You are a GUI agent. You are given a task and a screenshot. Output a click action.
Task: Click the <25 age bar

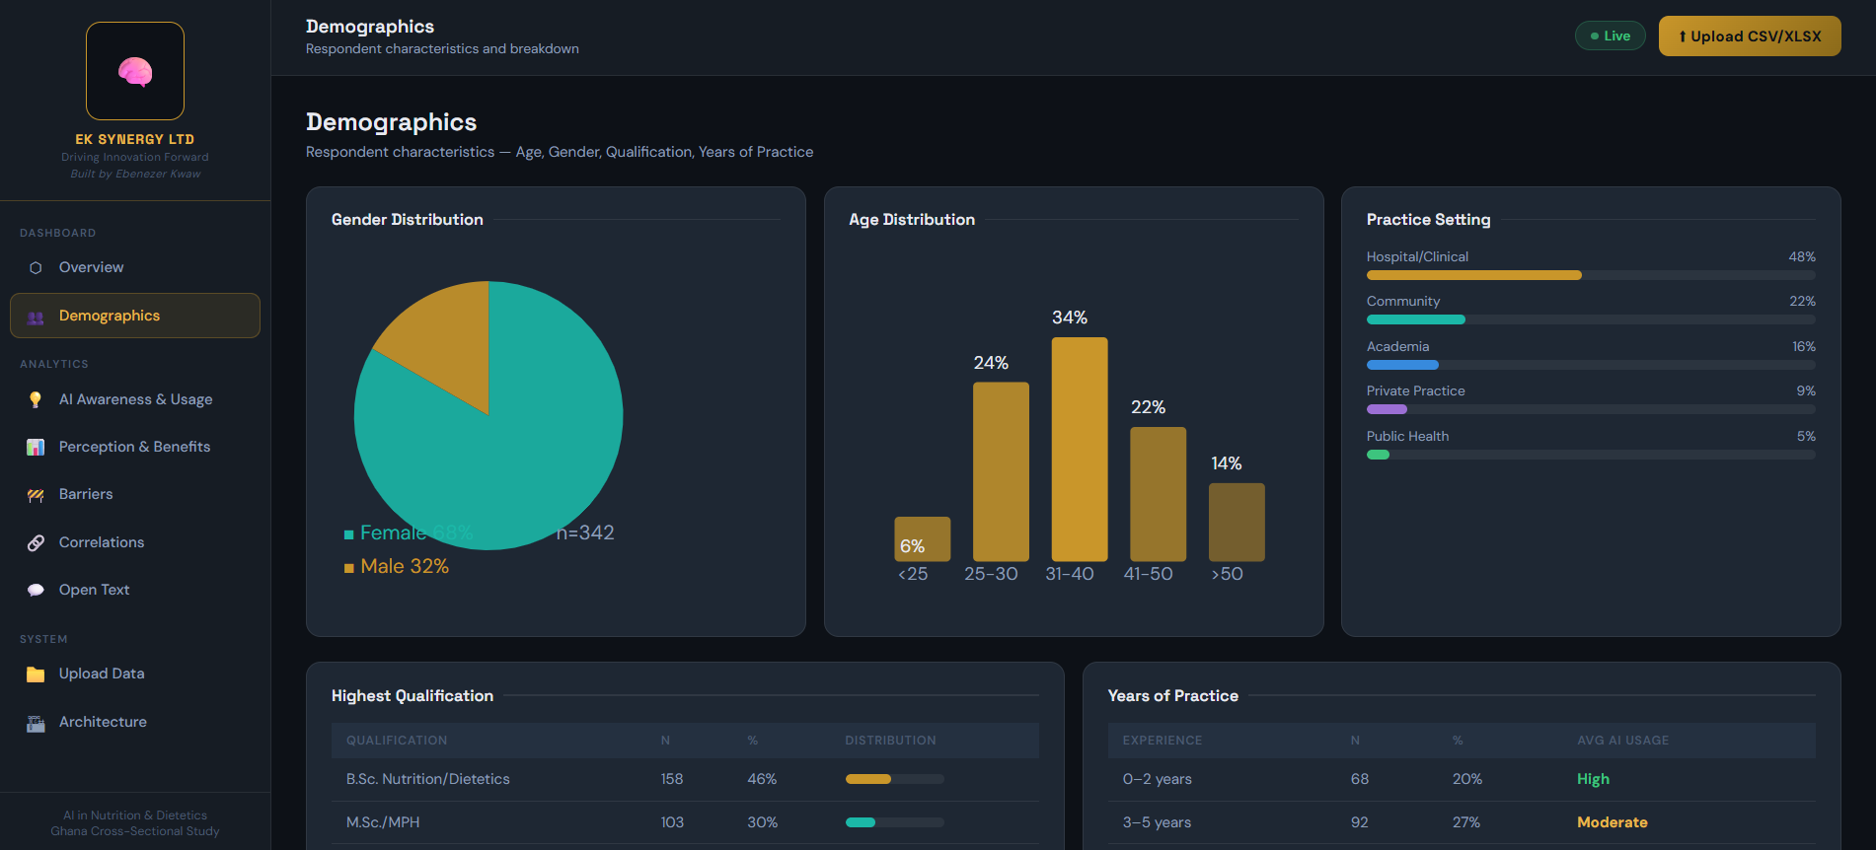(x=923, y=539)
